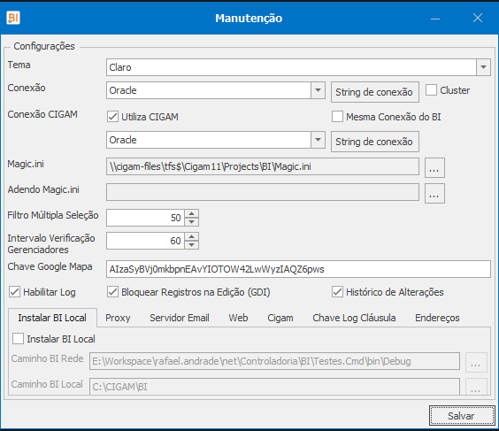
Task: Browse for Caminho BI Local folder
Action: click(x=476, y=387)
